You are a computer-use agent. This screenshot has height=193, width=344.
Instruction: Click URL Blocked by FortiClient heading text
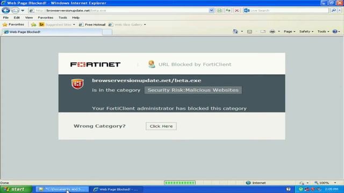coord(195,64)
